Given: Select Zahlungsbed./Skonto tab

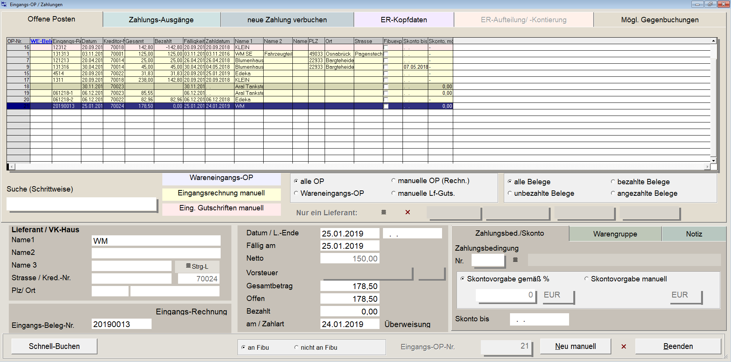Looking at the screenshot, I should tap(510, 233).
